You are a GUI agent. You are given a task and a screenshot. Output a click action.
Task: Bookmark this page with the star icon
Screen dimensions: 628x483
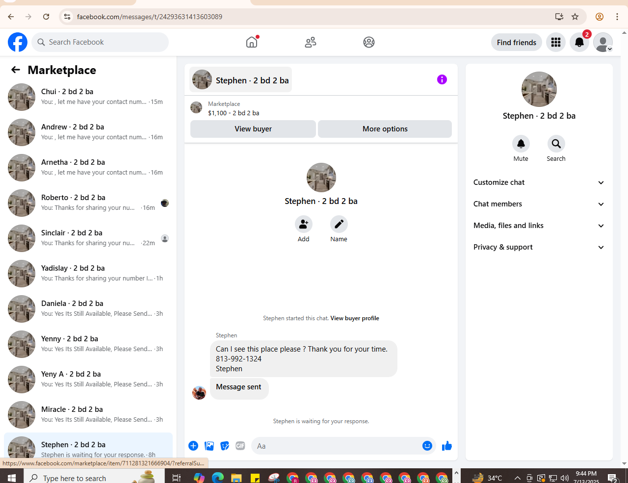[575, 17]
